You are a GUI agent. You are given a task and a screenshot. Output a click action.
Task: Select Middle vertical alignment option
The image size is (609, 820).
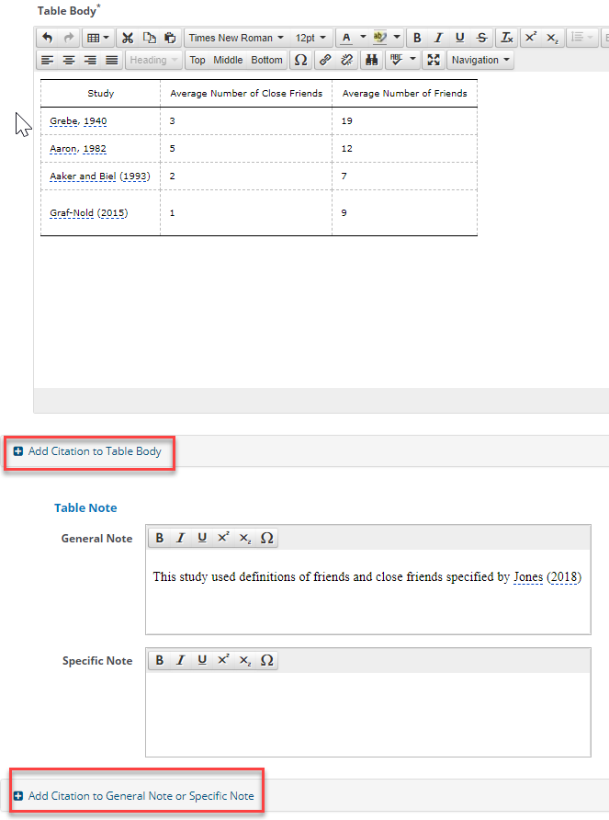pos(228,60)
